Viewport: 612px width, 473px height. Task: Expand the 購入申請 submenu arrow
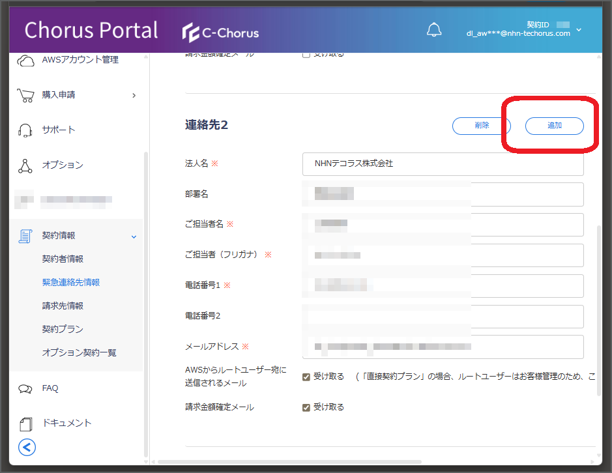pos(134,95)
